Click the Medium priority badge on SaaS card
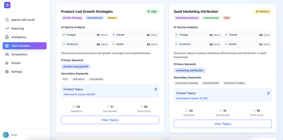The image size is (283, 140). [x=263, y=12]
